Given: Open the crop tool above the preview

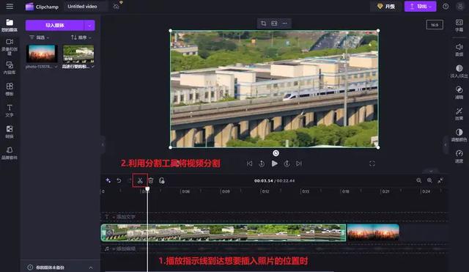Looking at the screenshot, I should tap(263, 23).
